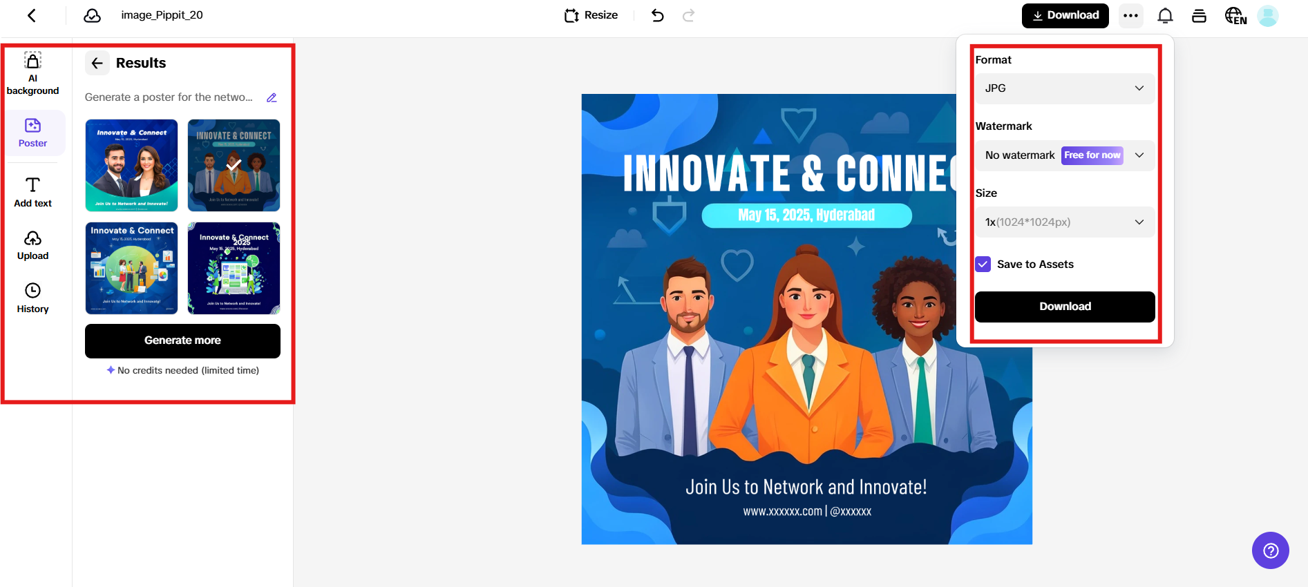Open the stacked cards icon in the header
The image size is (1308, 587).
pos(1199,16)
